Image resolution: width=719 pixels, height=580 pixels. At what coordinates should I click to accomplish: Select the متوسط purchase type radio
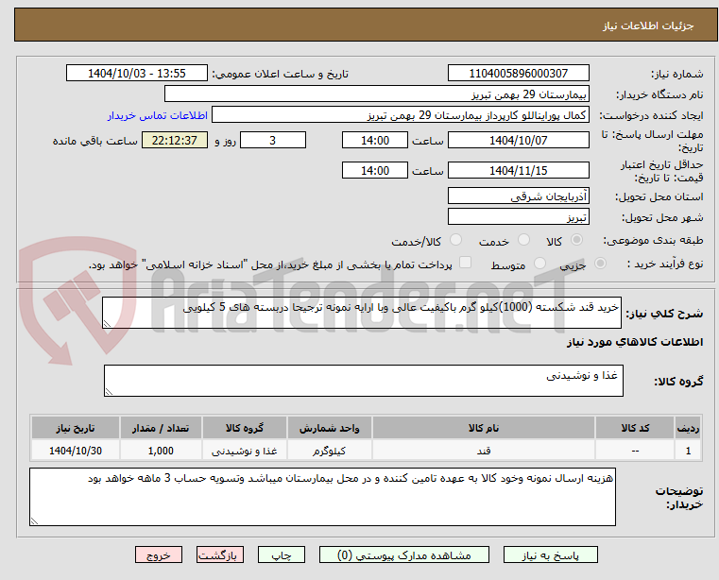540,264
